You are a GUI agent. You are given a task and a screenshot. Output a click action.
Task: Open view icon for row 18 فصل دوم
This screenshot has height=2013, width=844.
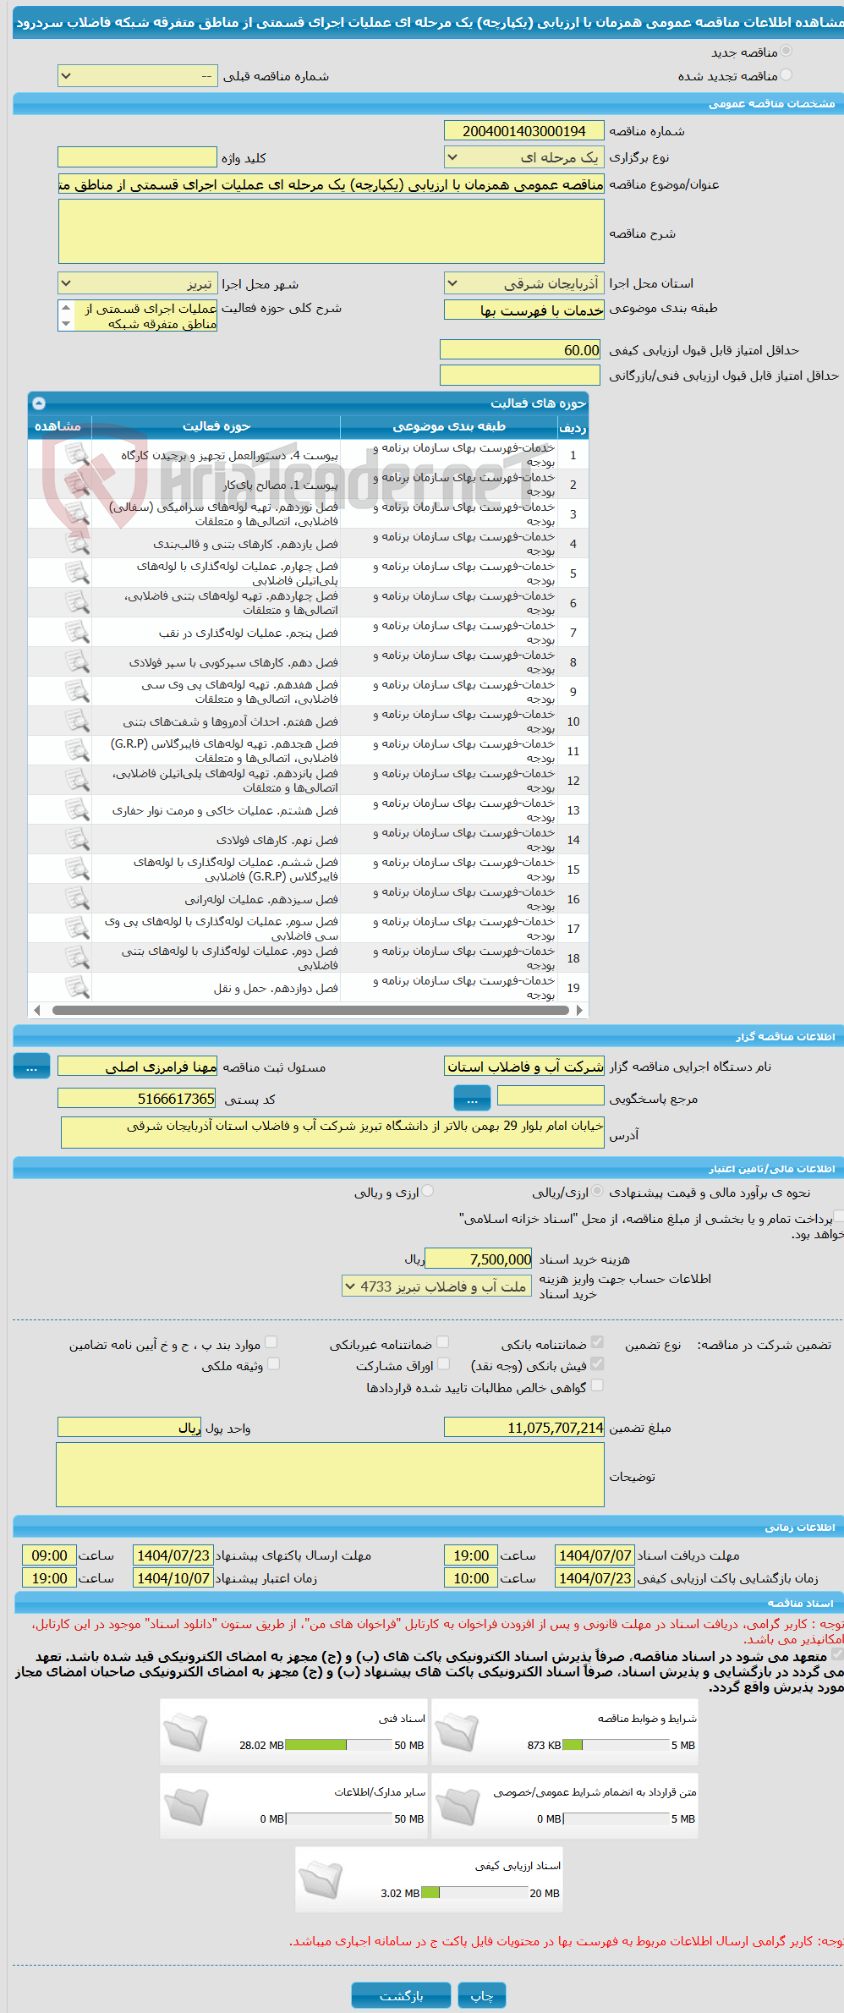tap(77, 958)
